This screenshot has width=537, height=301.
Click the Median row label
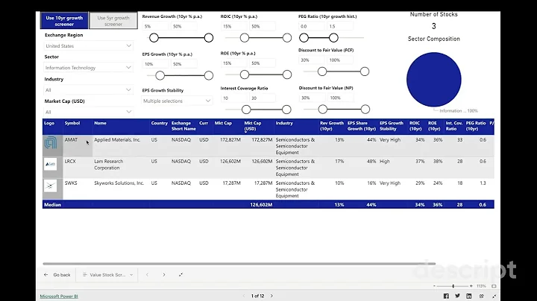52,205
